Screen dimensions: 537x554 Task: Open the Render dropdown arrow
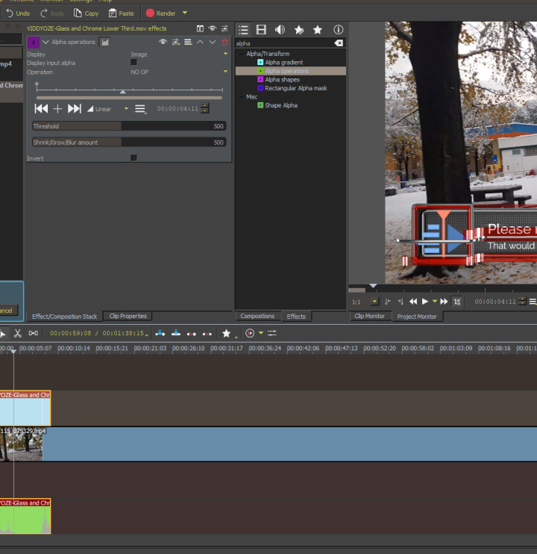(184, 13)
